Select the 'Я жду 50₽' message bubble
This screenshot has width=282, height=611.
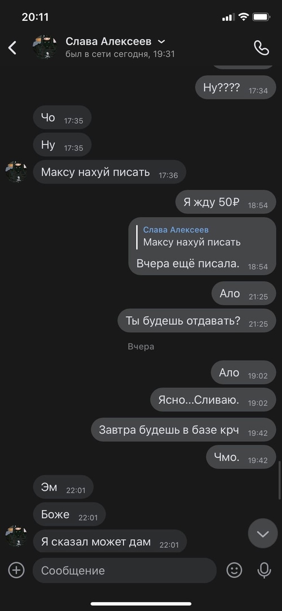click(226, 202)
